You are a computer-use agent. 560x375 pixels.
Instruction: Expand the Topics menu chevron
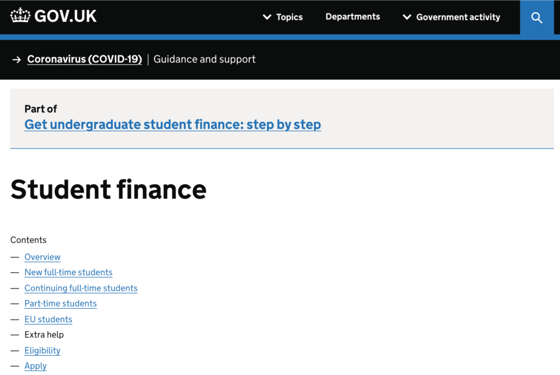pos(267,17)
